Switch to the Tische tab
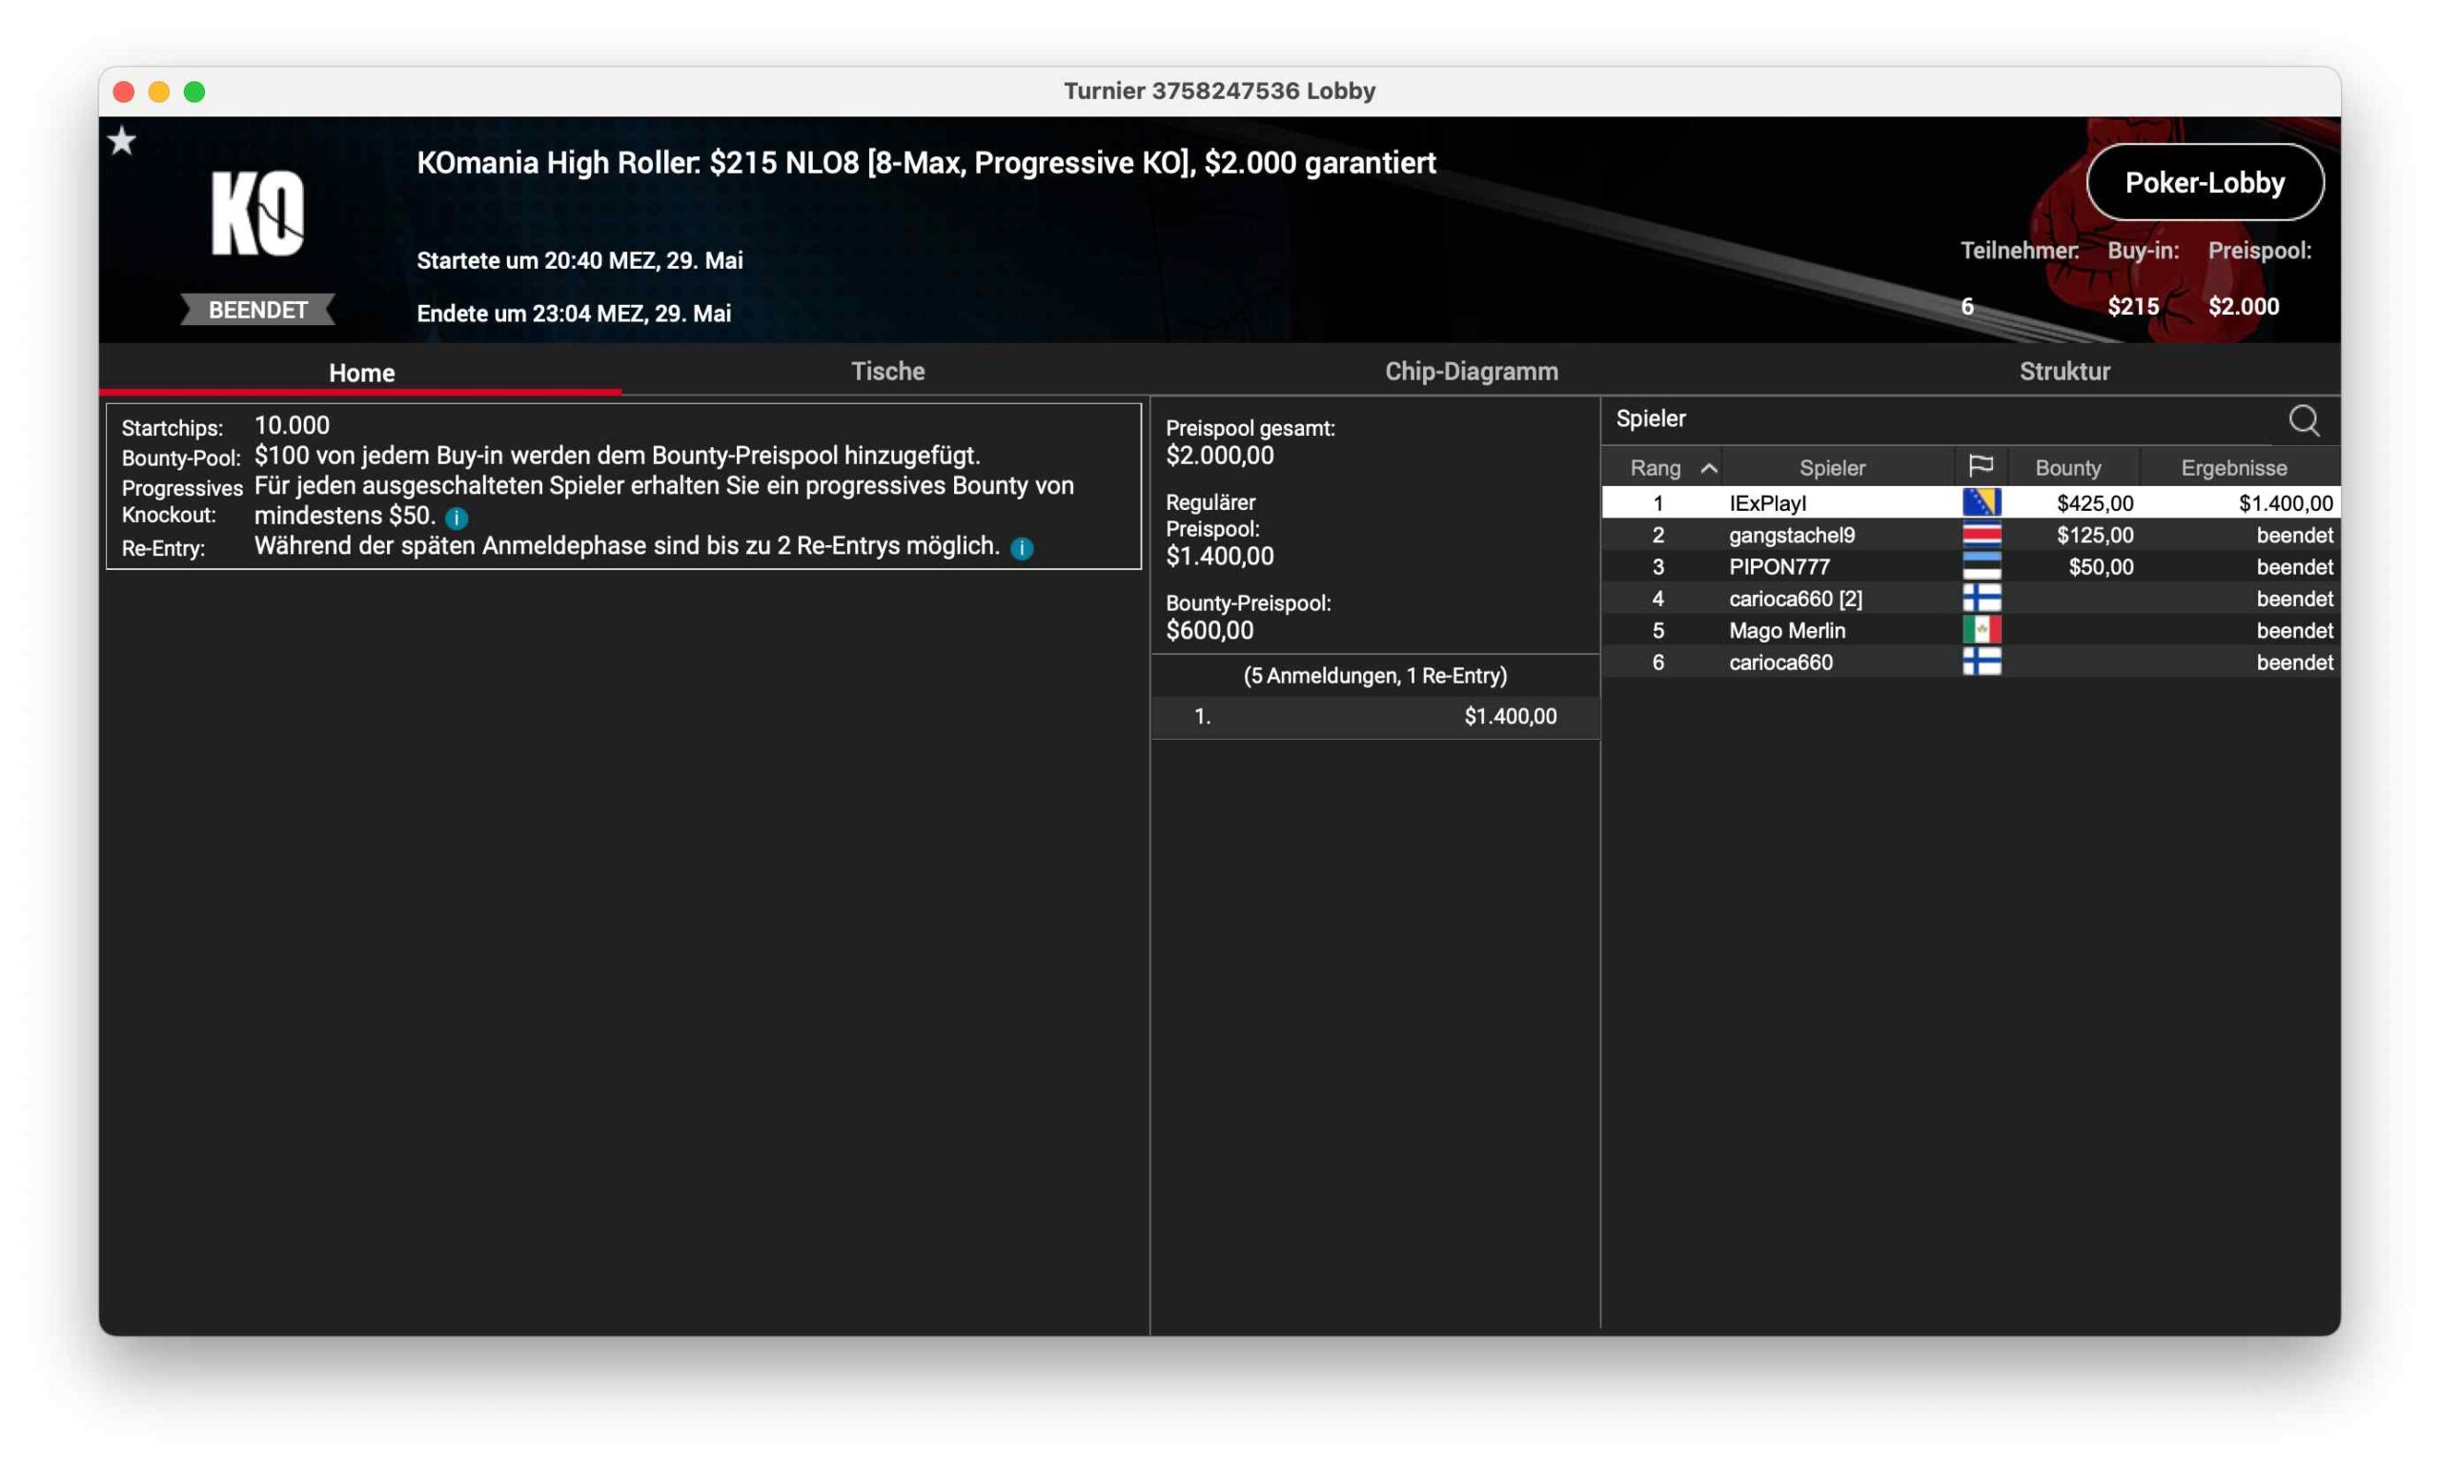The width and height of the screenshot is (2440, 1467). click(887, 372)
